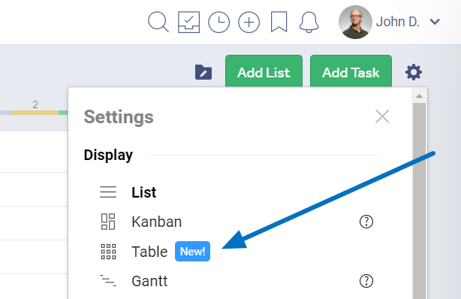
Task: Open the search magnifier icon
Action: pos(158,22)
